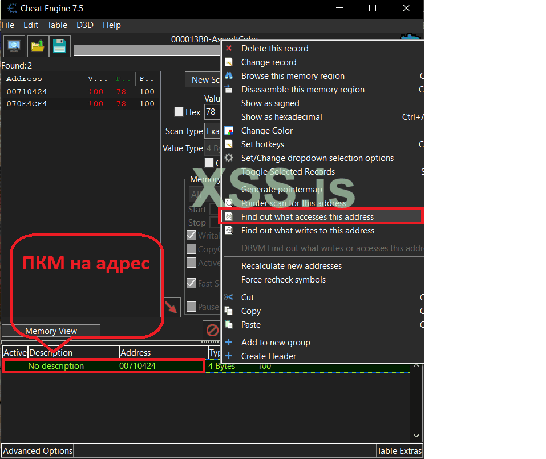Viewport: 546px width, 459px height.
Task: Open the Value Type dropdown
Action: click(x=212, y=148)
